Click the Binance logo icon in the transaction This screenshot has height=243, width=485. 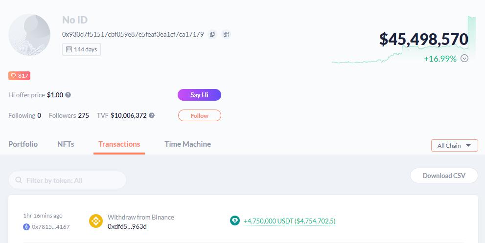96,221
